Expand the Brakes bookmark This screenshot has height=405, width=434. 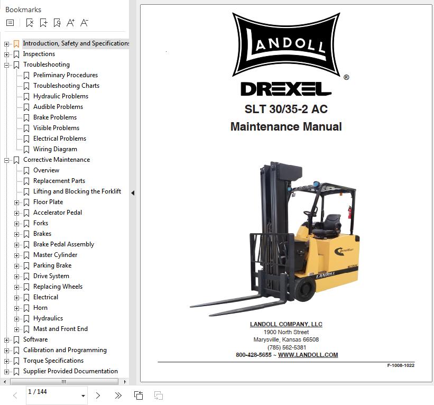pyautogui.click(x=16, y=234)
